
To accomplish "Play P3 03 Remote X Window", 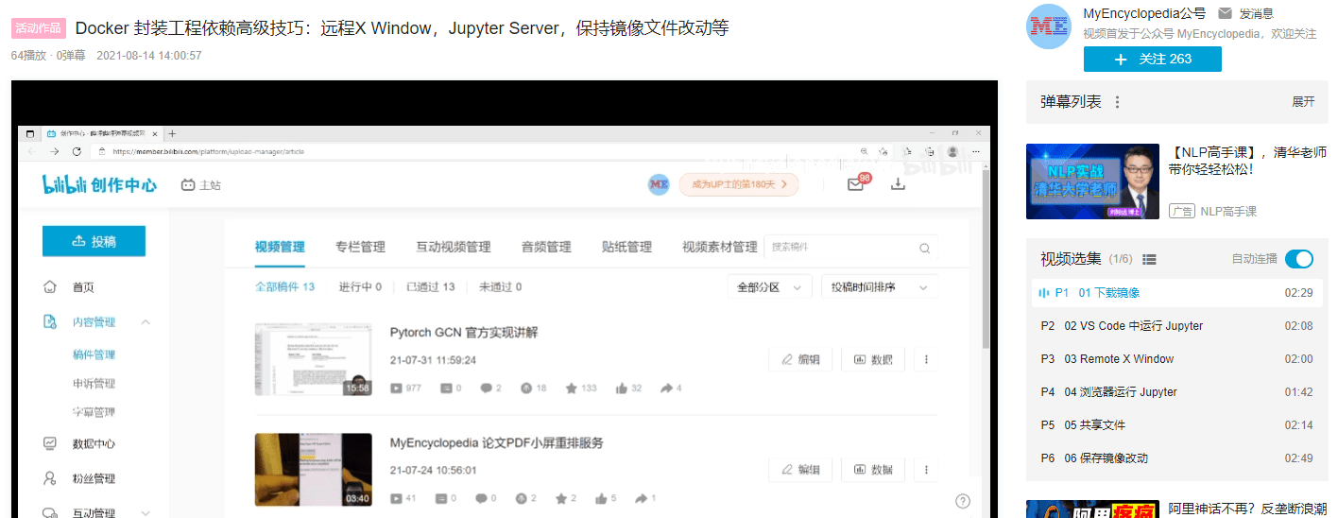I will click(1175, 359).
